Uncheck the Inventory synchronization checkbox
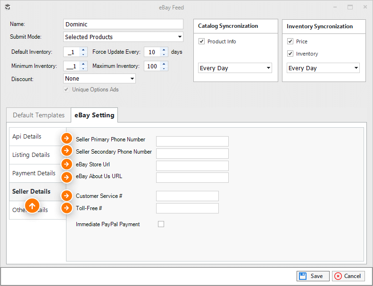 coord(290,54)
